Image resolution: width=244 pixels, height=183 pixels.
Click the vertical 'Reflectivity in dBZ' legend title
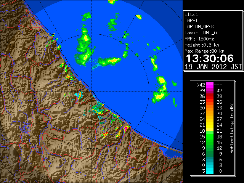point(231,128)
